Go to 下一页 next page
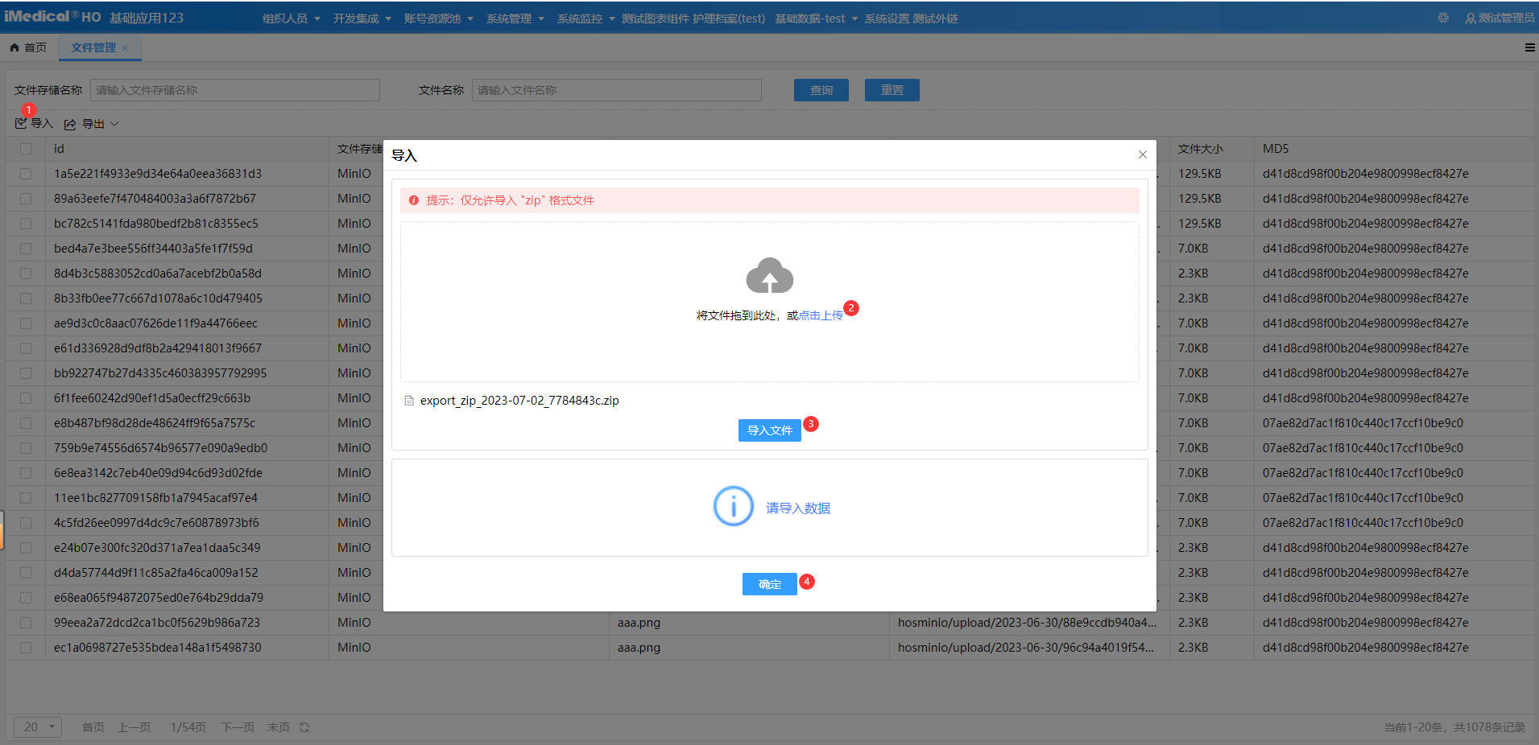This screenshot has height=745, width=1539. pos(238,727)
